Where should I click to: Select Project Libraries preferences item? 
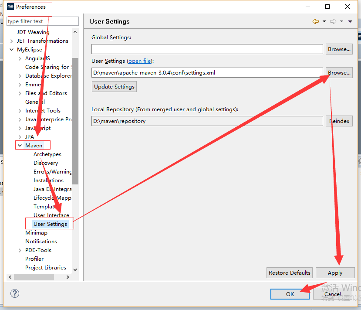coord(46,268)
